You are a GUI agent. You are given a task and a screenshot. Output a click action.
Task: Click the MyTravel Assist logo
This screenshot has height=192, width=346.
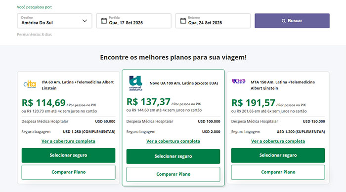tap(239, 81)
